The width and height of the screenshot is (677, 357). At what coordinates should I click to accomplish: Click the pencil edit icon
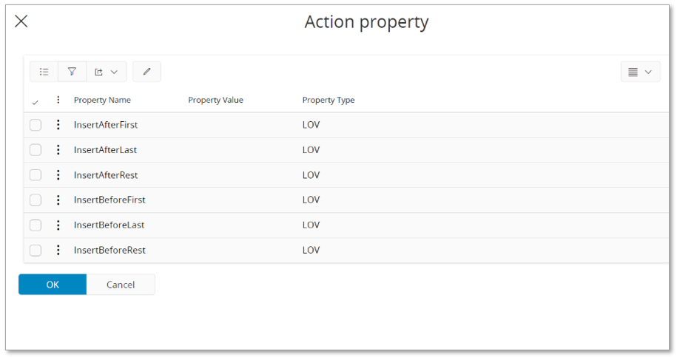[x=146, y=72]
